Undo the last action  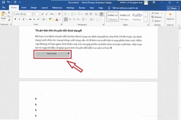point(8,2)
